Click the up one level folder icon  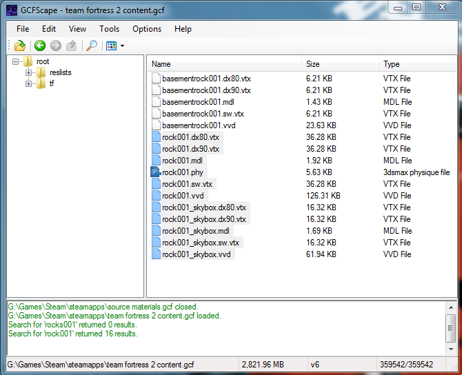pyautogui.click(x=72, y=45)
